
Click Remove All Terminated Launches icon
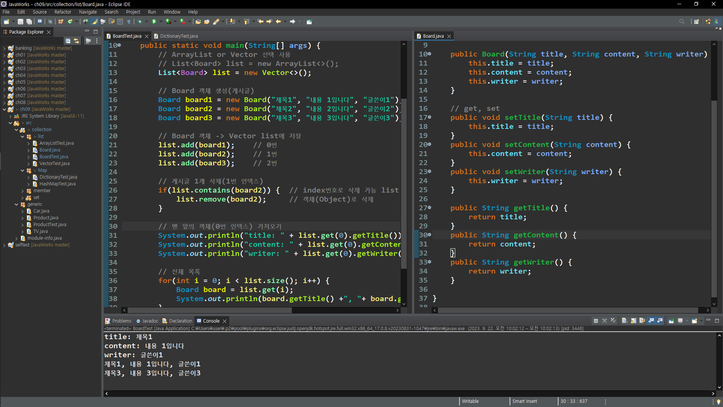613,321
